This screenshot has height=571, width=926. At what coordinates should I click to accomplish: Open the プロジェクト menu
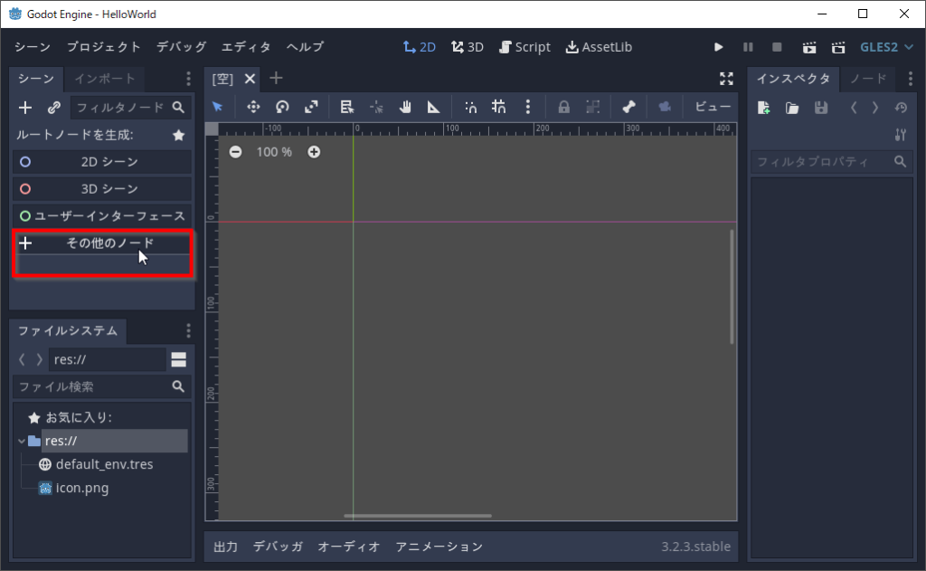(103, 47)
